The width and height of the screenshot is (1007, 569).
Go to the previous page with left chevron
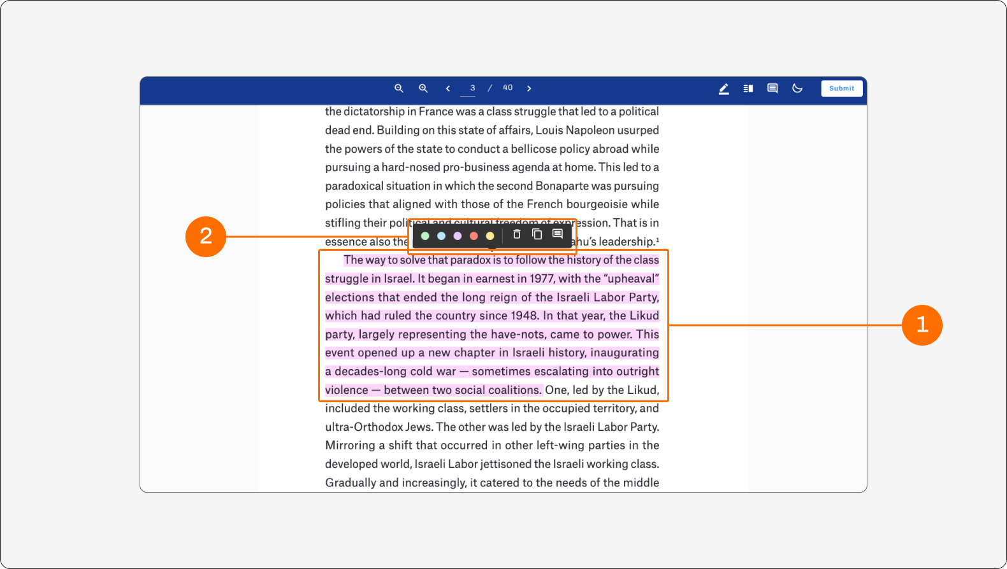click(448, 88)
